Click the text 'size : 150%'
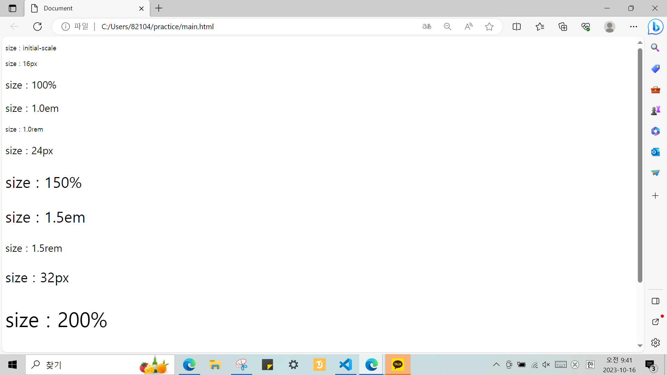The image size is (667, 375). point(43,183)
